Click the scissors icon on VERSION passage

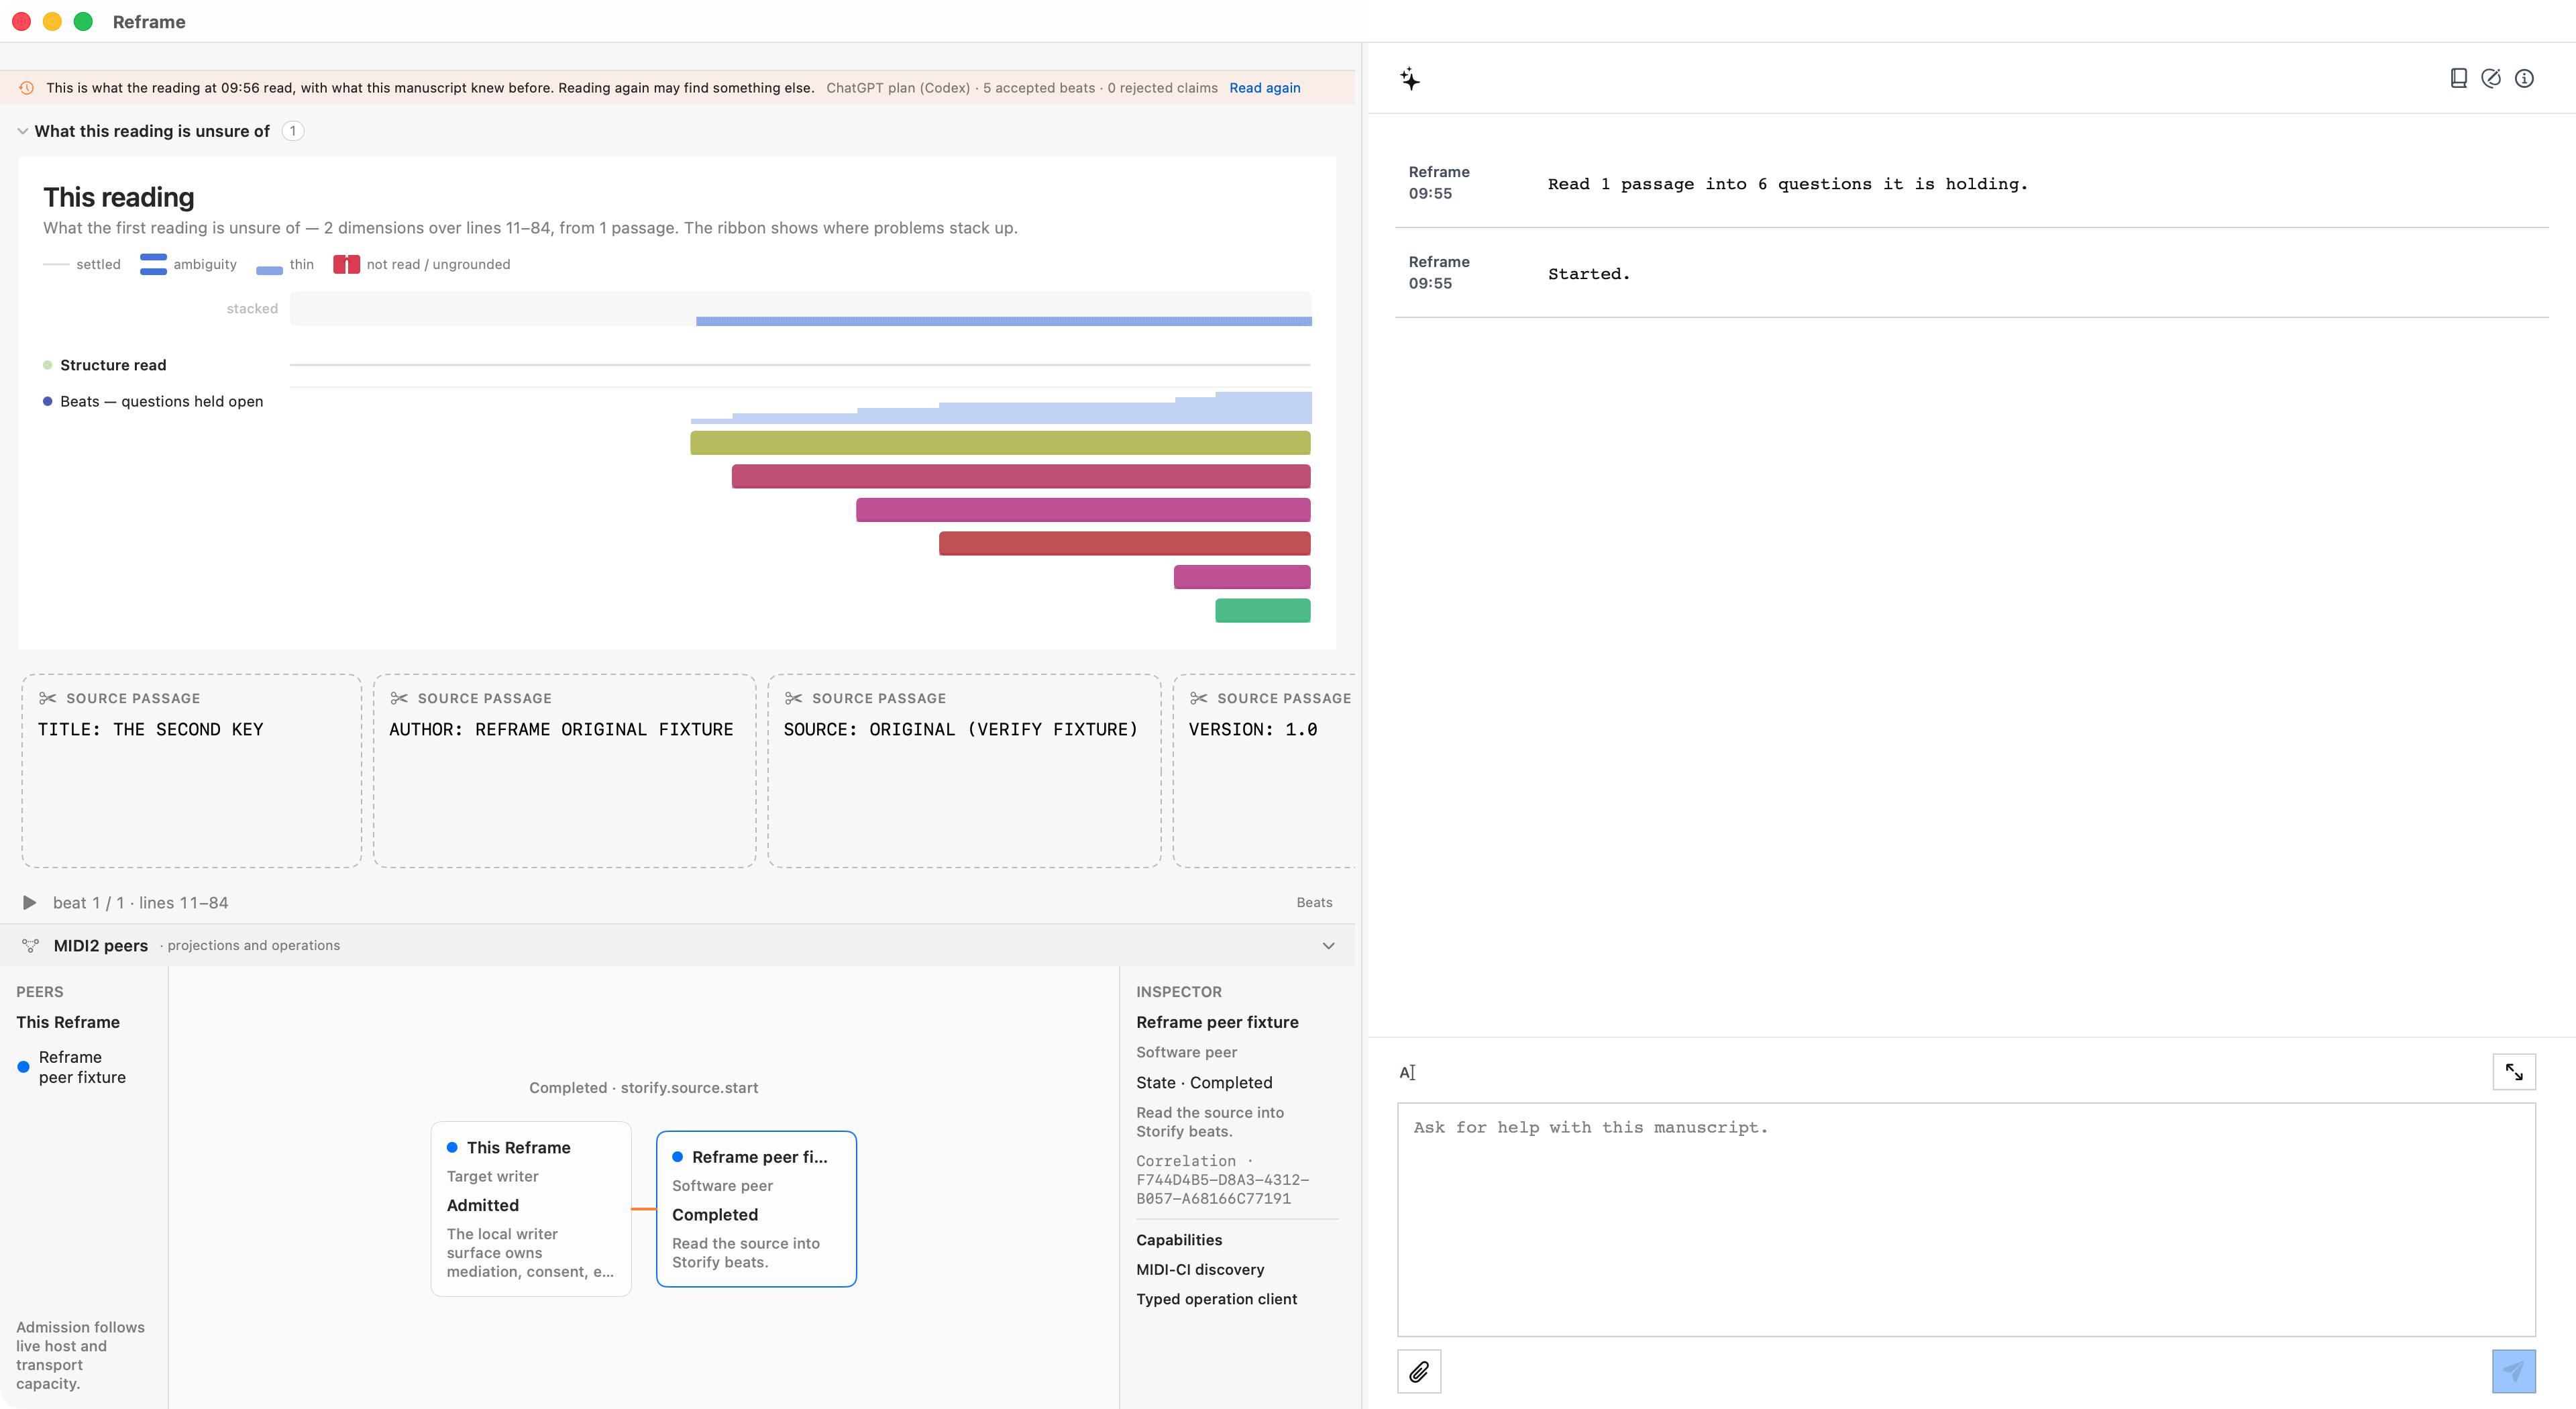(1198, 698)
